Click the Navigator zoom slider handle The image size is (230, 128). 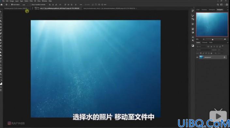pos(212,39)
